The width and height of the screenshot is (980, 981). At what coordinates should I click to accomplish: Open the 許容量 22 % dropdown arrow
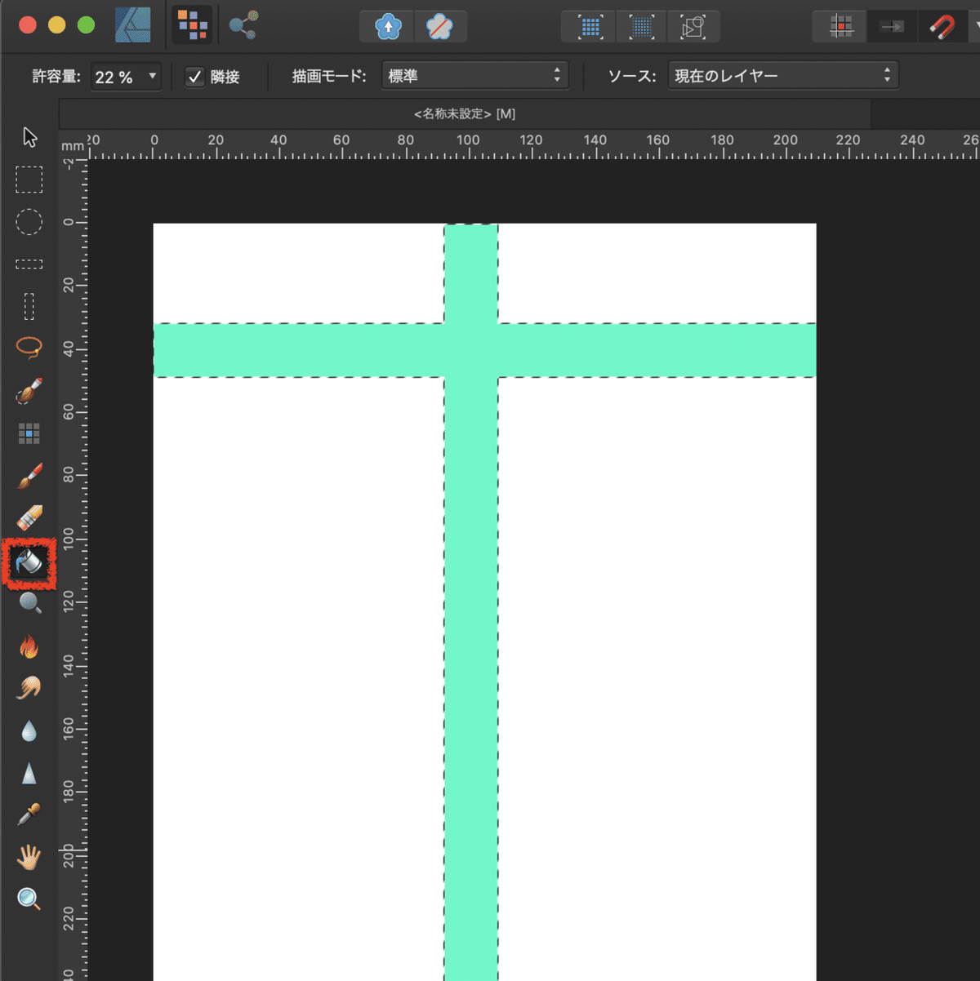pyautogui.click(x=152, y=76)
